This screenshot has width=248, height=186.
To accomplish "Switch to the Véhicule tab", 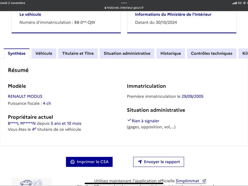I will click(44, 53).
